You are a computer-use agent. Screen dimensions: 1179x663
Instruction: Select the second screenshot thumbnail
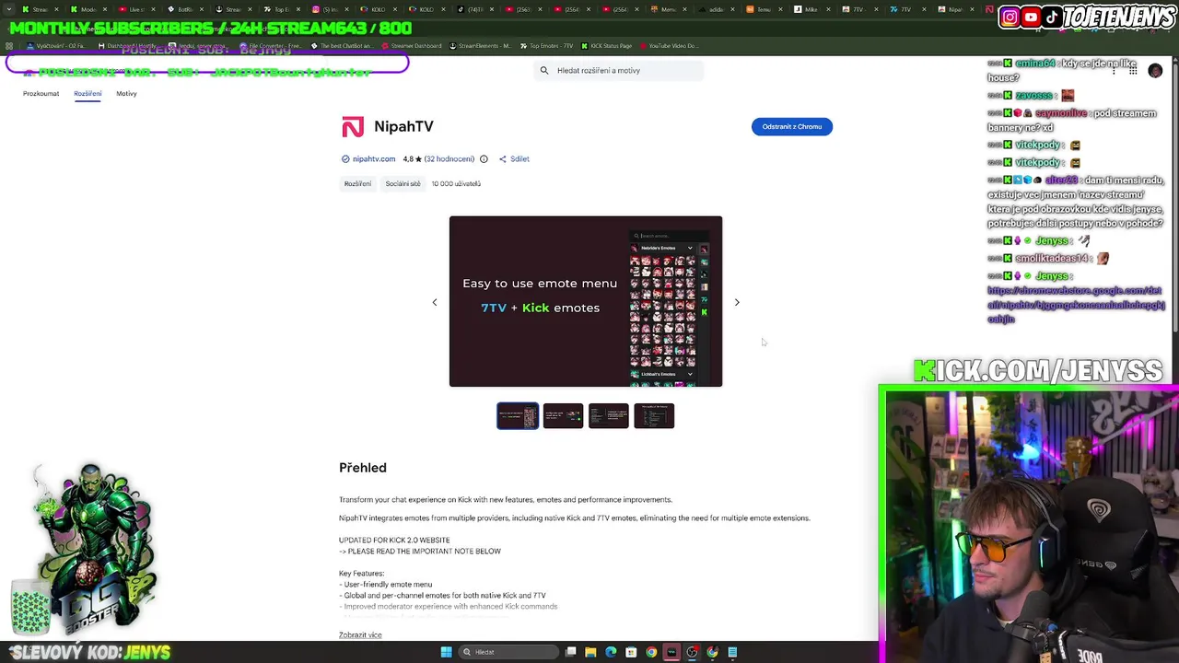pos(563,416)
